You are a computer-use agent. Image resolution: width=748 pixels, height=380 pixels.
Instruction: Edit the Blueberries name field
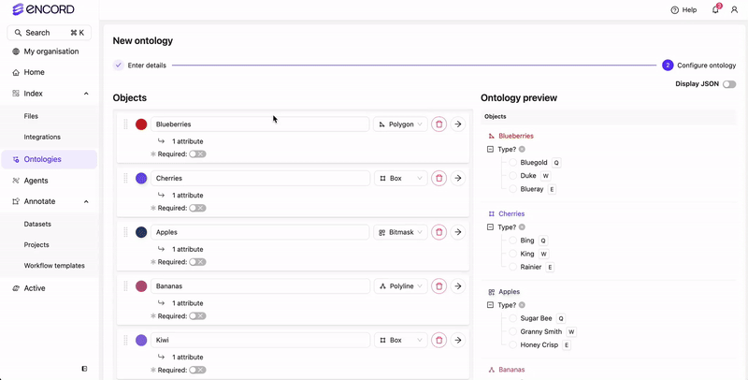[260, 124]
